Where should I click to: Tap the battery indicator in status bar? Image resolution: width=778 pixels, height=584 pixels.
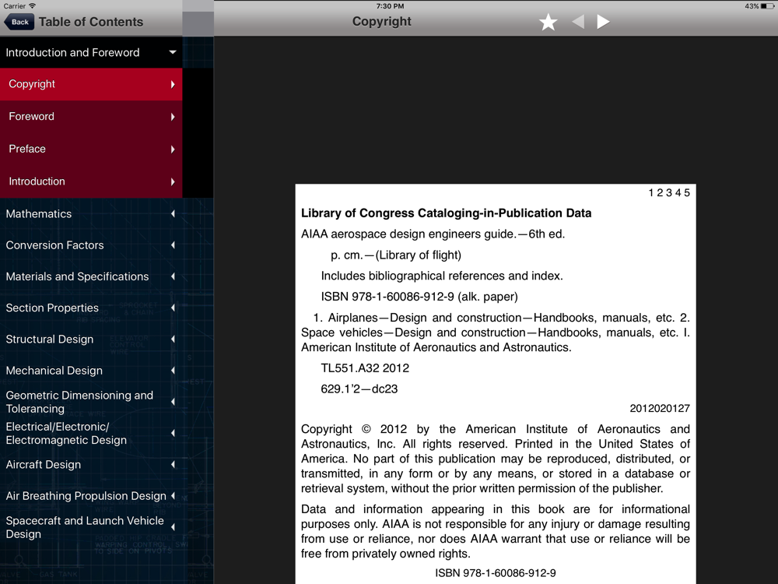point(767,6)
